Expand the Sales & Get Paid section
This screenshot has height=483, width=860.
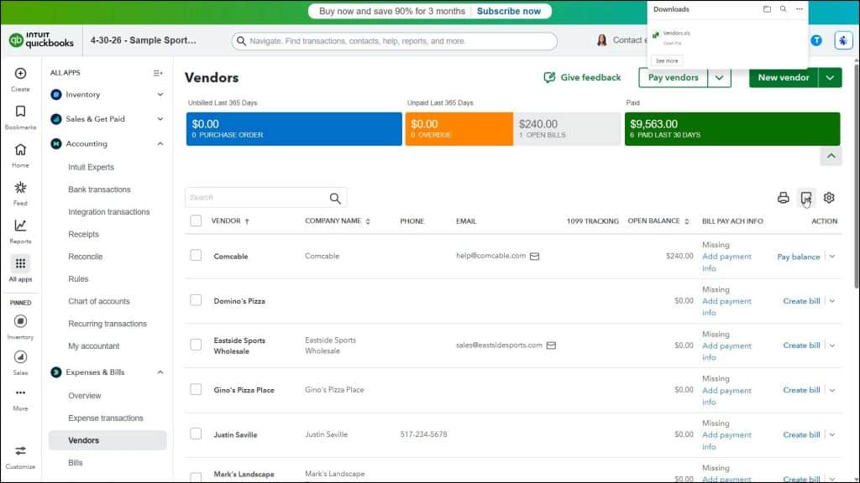(x=160, y=119)
